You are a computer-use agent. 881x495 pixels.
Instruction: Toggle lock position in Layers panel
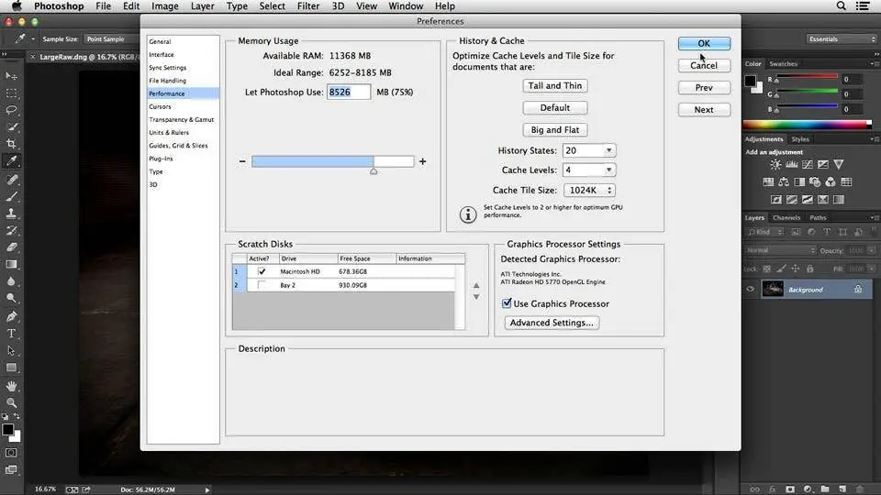tap(795, 269)
